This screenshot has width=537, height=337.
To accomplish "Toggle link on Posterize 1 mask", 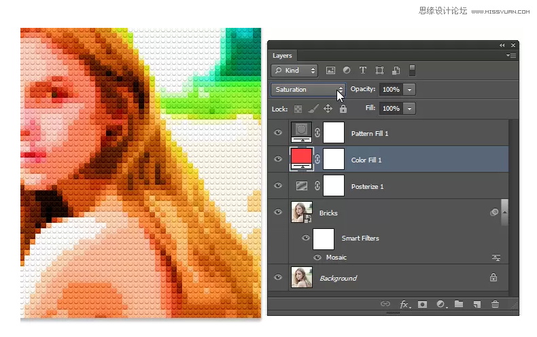I will tap(317, 185).
